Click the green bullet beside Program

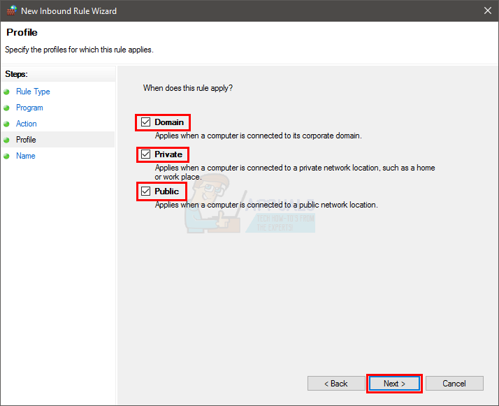[x=7, y=108]
